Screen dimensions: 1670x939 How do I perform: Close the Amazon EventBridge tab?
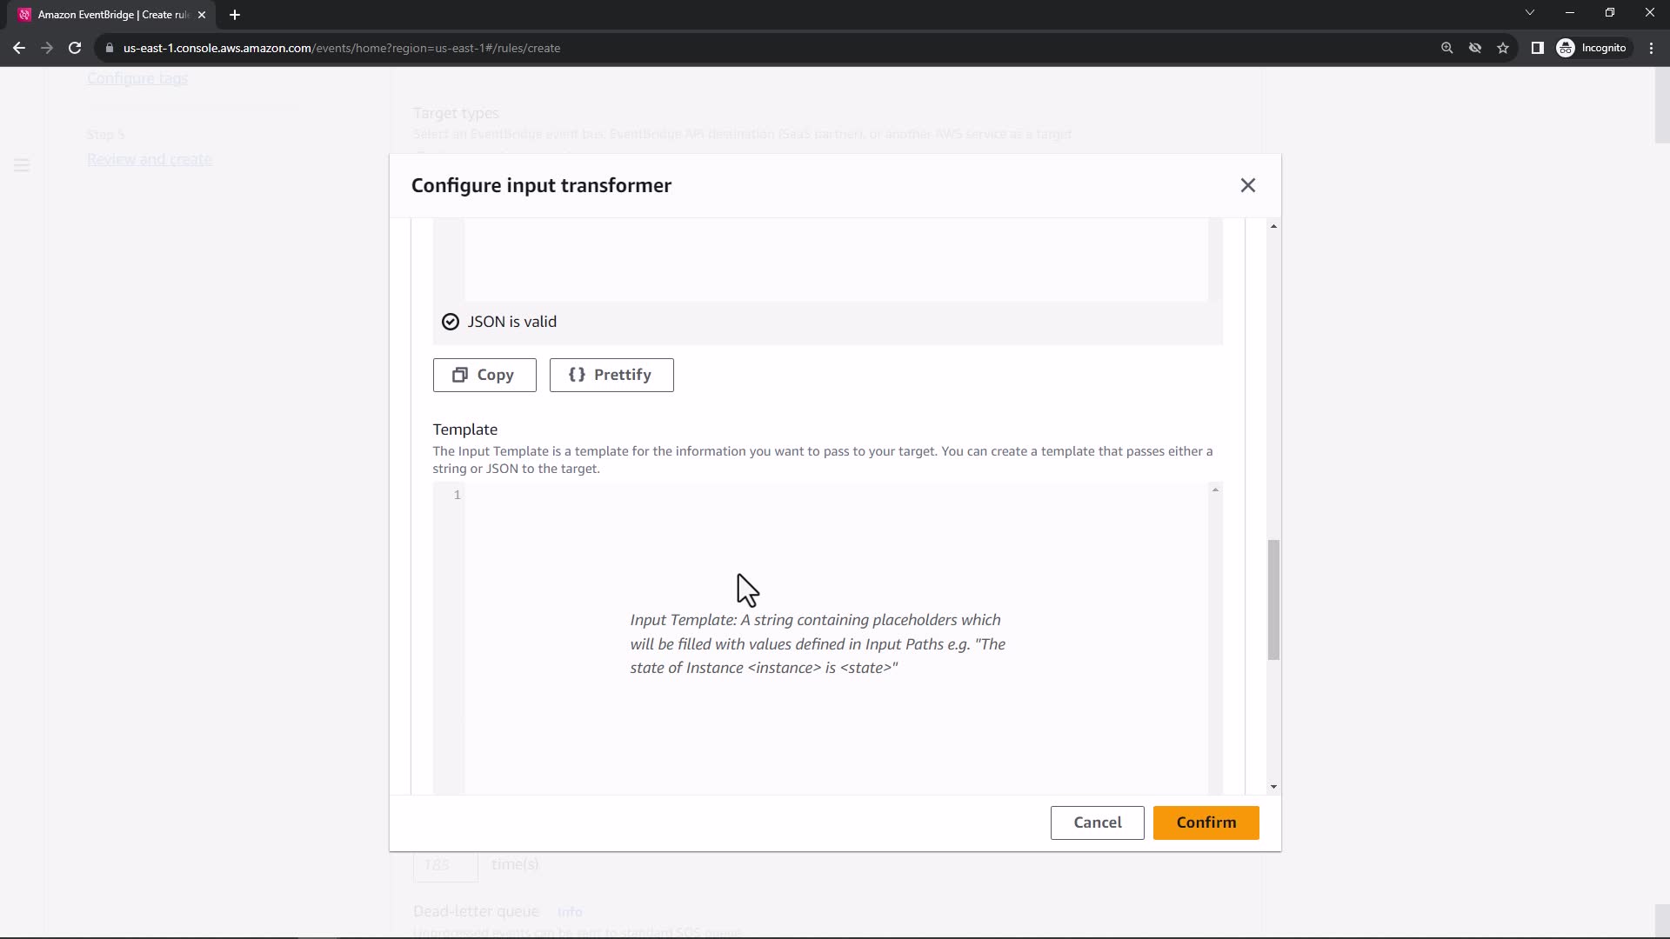coord(202,15)
